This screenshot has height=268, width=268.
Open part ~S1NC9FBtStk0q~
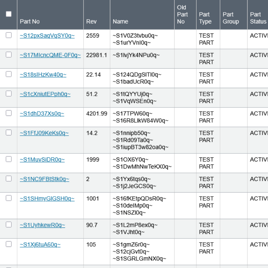pos(45,179)
